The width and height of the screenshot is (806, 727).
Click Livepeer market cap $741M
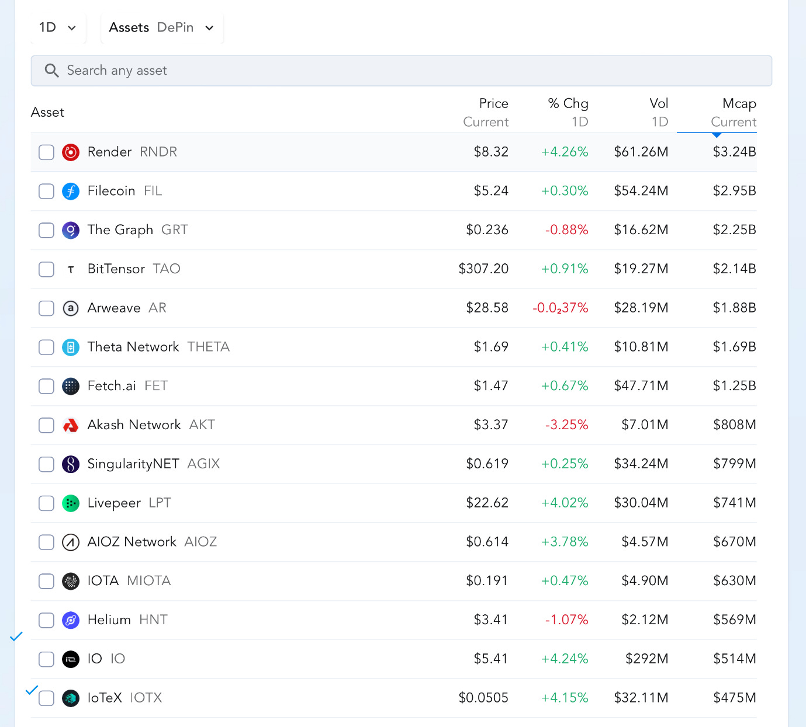click(735, 503)
